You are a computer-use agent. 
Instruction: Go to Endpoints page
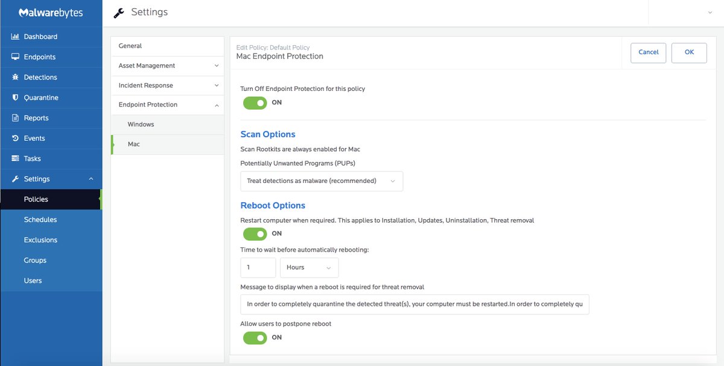coord(51,57)
